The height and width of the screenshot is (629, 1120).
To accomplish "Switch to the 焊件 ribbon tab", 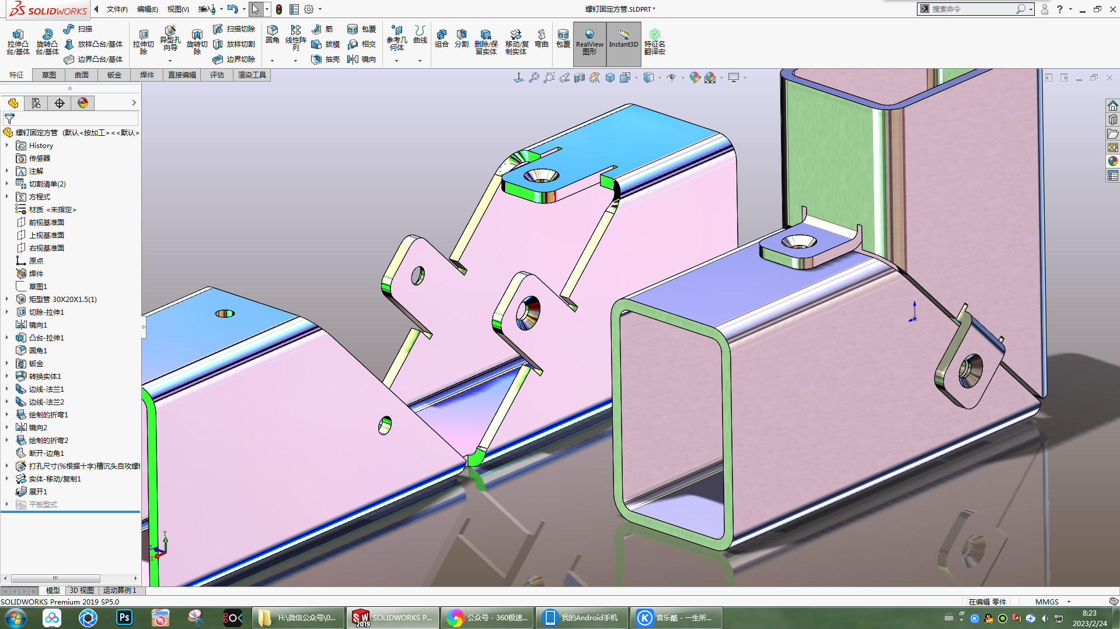I will (147, 75).
